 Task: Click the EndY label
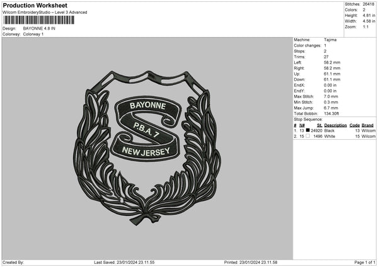pyautogui.click(x=299, y=91)
